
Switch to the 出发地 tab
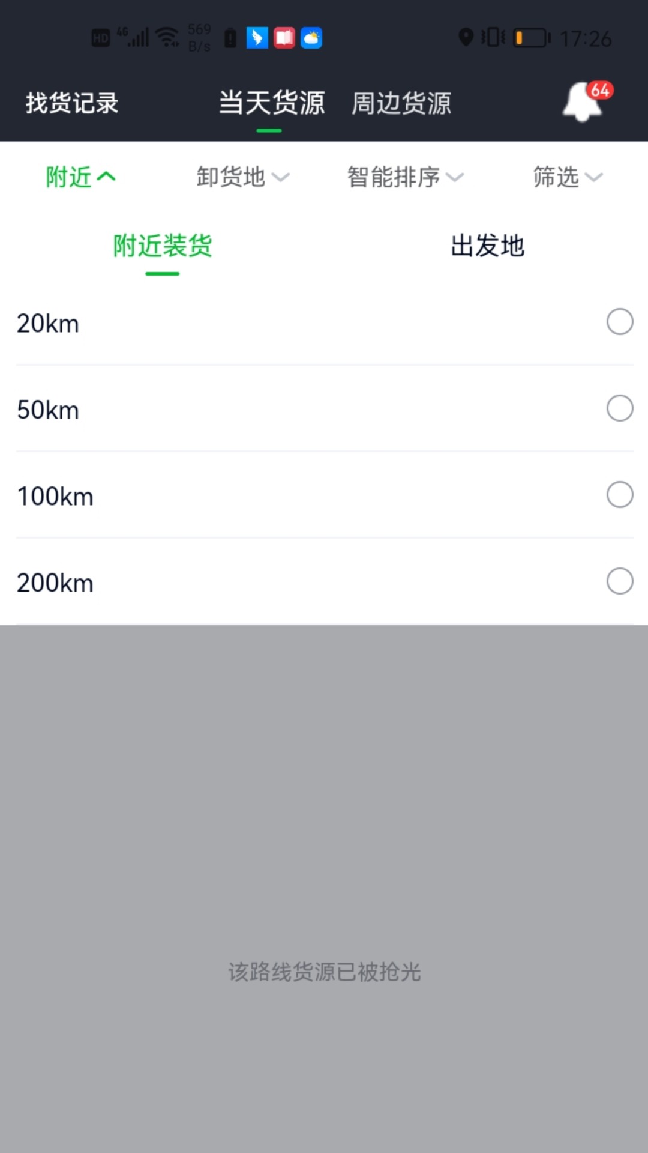[x=487, y=246]
